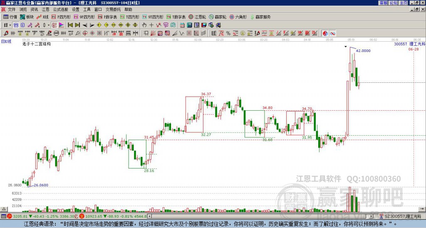
Task: Open the 9T四方形 tool
Action: pos(153,17)
